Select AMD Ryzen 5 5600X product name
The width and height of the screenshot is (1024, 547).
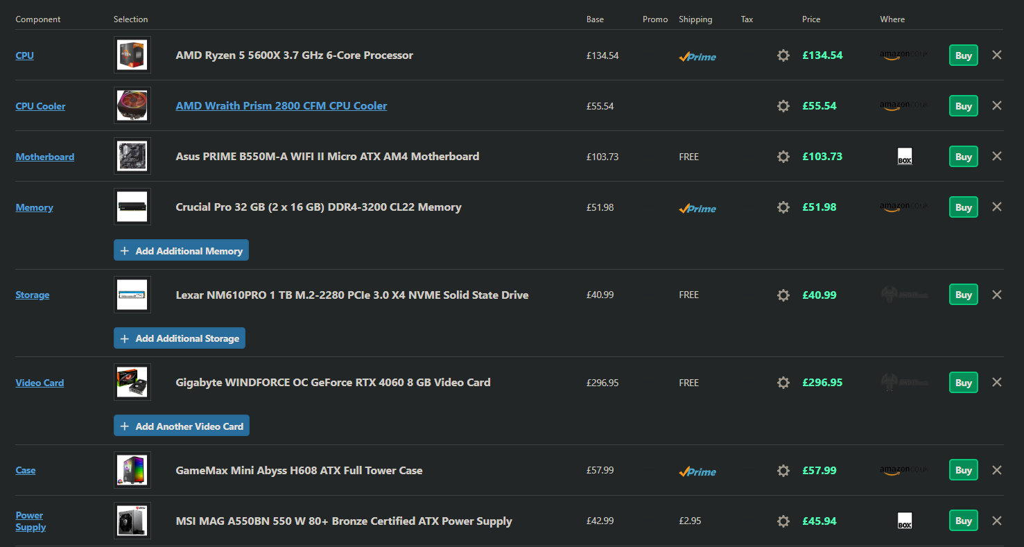[x=295, y=55]
